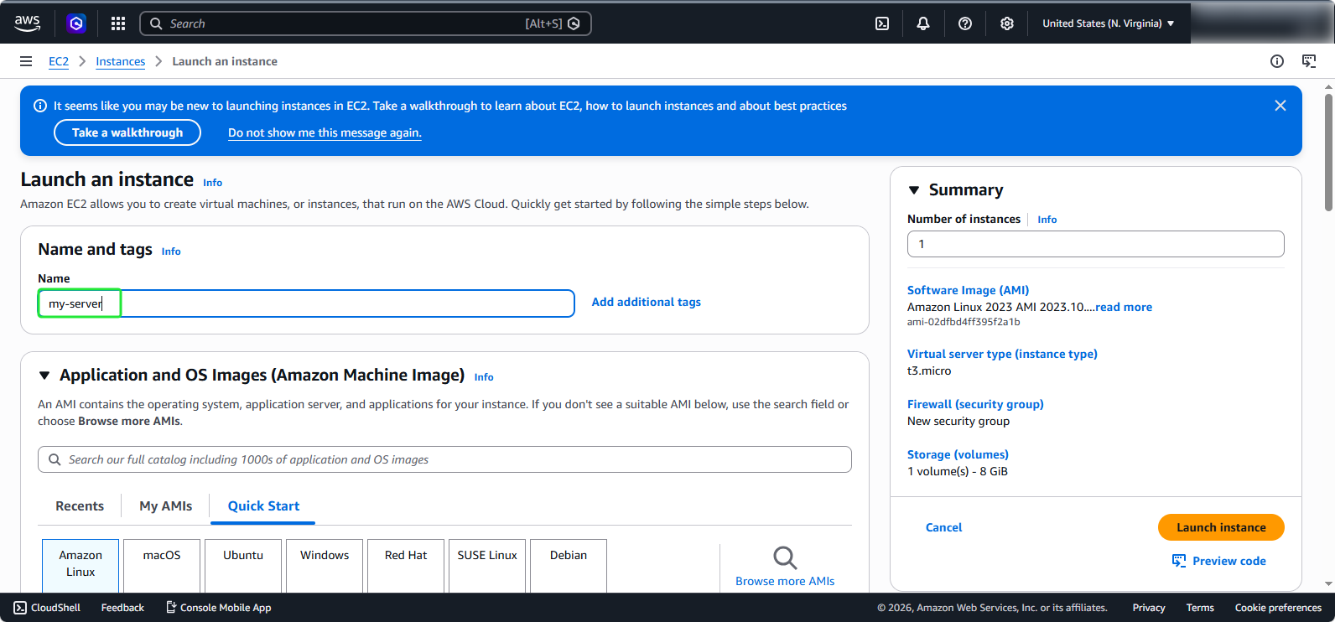The image size is (1335, 622).
Task: Open CloudShell from the top bar icon
Action: point(882,23)
